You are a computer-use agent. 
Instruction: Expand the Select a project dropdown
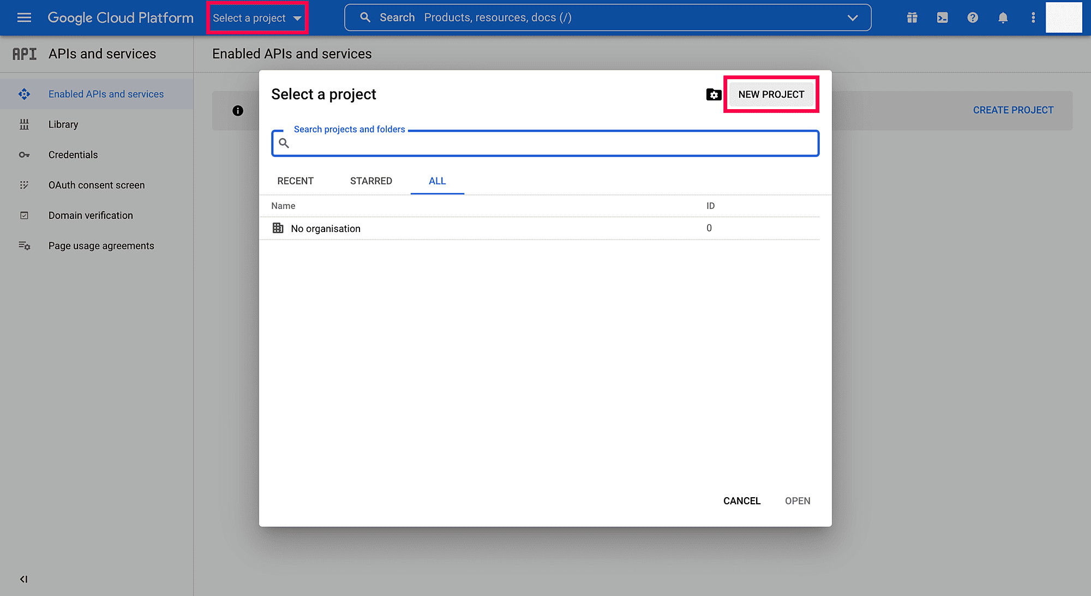pyautogui.click(x=257, y=18)
